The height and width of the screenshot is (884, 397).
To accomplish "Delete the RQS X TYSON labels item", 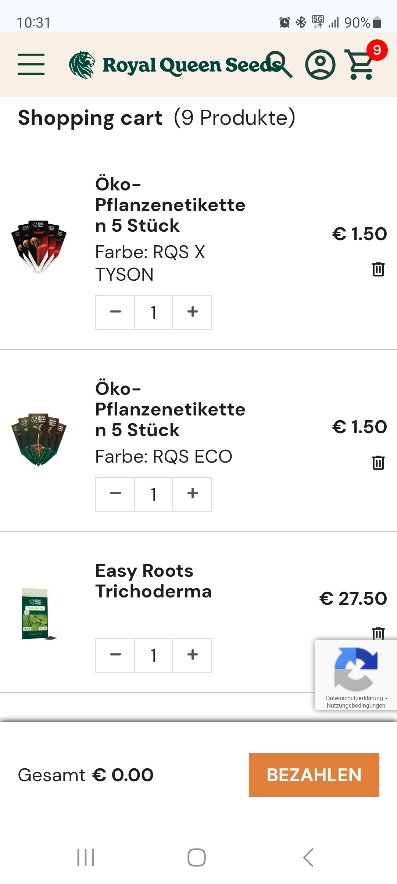I will 378,269.
